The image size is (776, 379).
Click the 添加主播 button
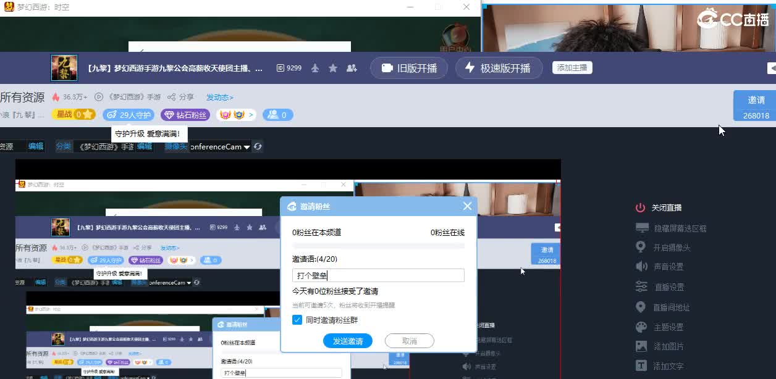[x=572, y=68]
